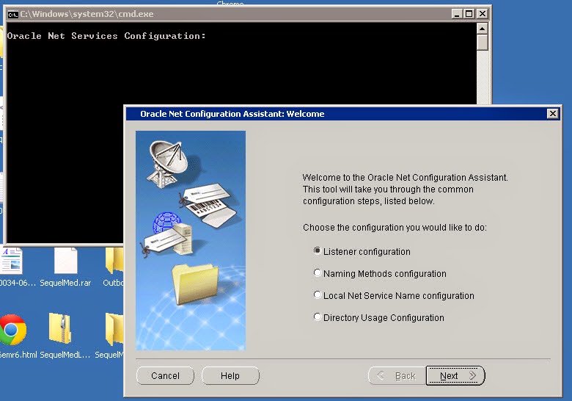Click the cmd.exe window title text

(87, 14)
